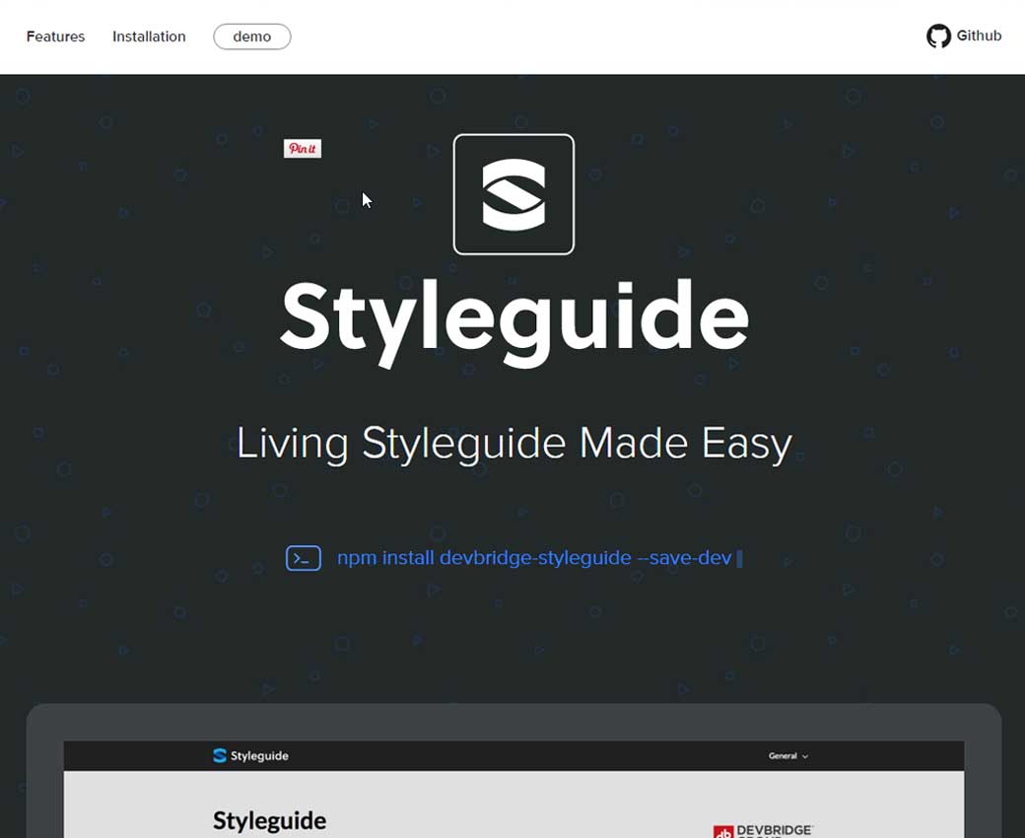Click the terminal prompt icon

pyautogui.click(x=304, y=558)
